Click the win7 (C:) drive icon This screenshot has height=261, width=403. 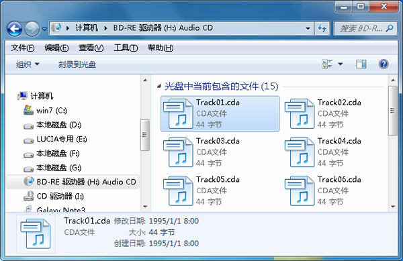coord(28,110)
